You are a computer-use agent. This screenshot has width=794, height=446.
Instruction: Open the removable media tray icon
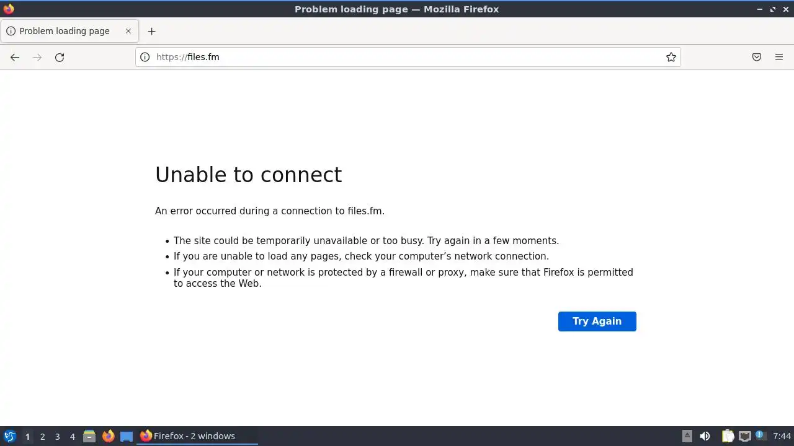pos(687,436)
